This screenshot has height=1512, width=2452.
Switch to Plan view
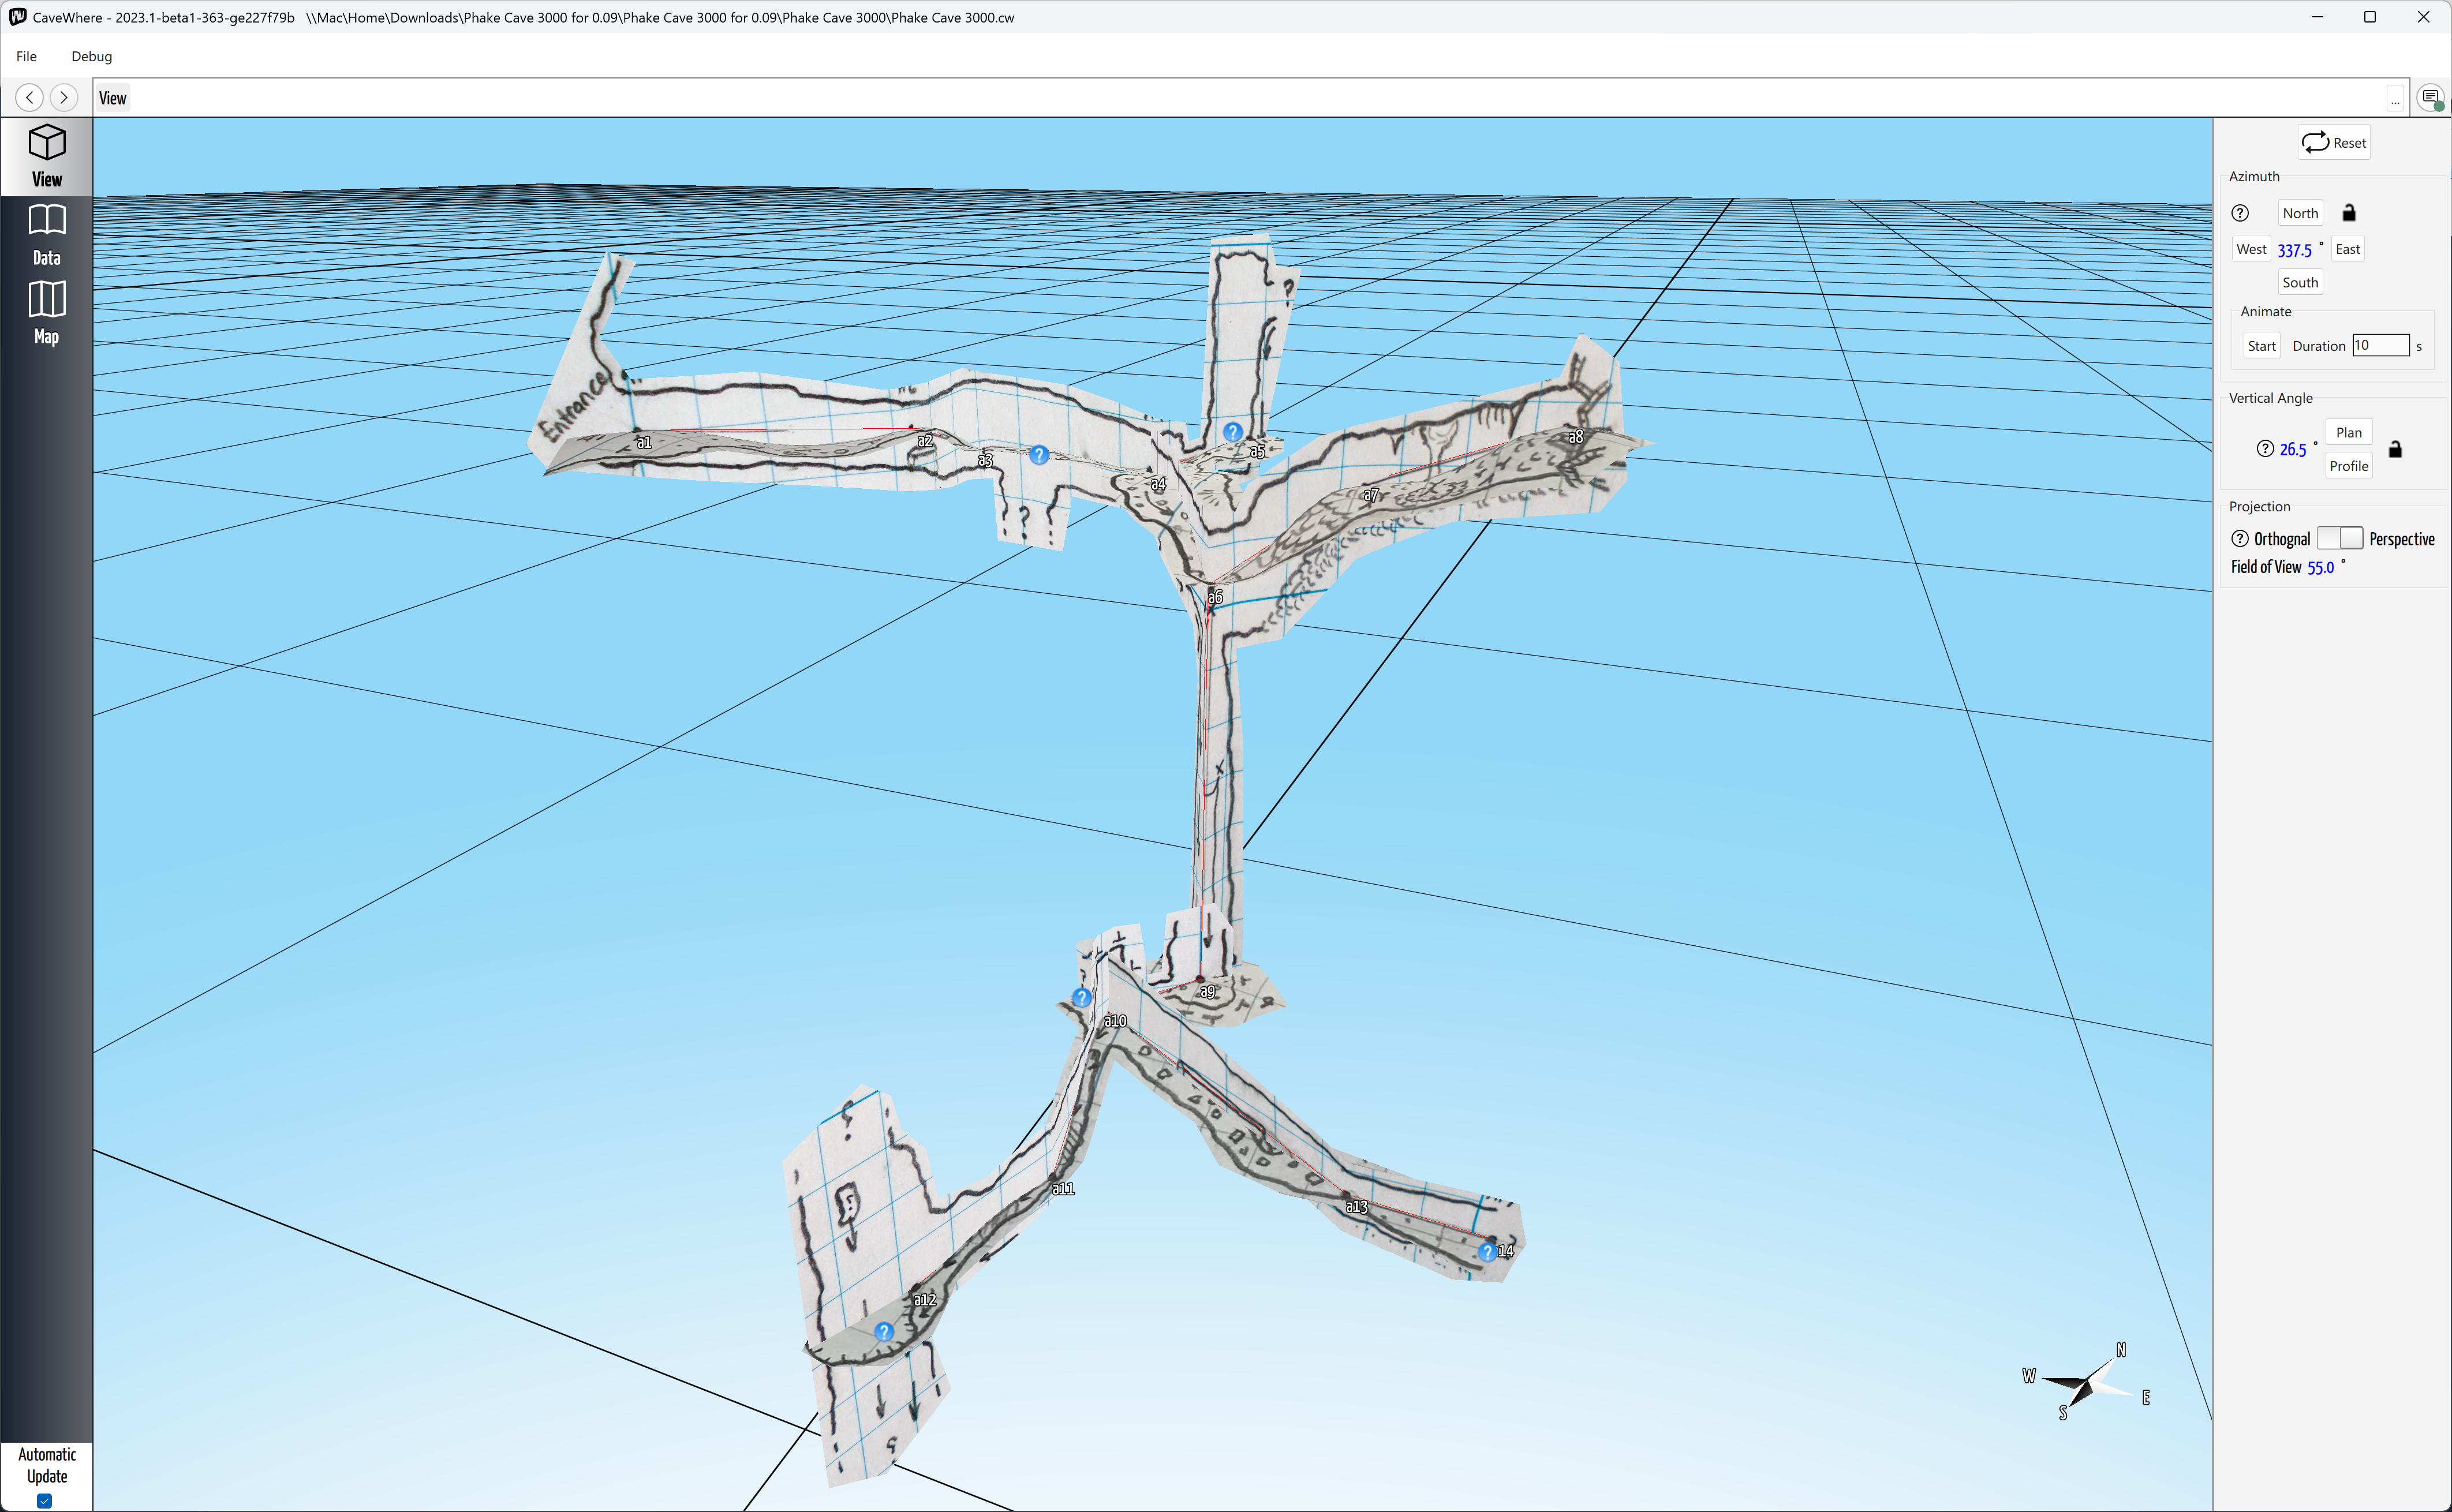(x=2348, y=432)
